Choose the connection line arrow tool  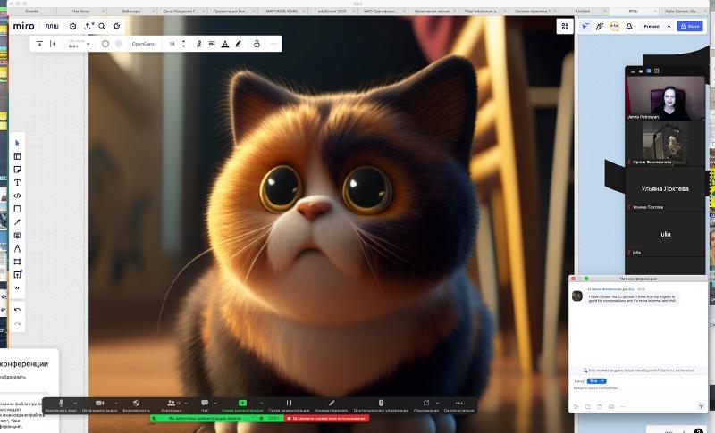17,222
